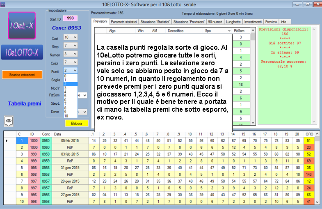Image resolution: width=322 pixels, height=209 pixels.
Task: Open the Investimenti tab
Action: (253, 22)
